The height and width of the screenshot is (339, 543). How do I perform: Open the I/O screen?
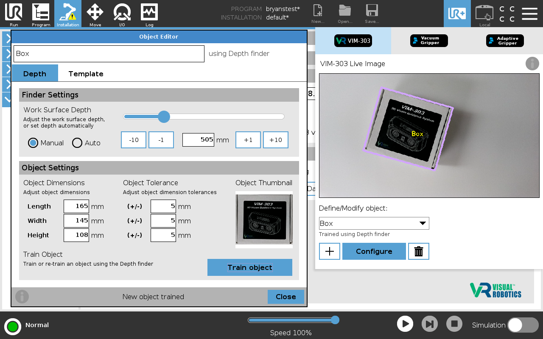point(122,14)
